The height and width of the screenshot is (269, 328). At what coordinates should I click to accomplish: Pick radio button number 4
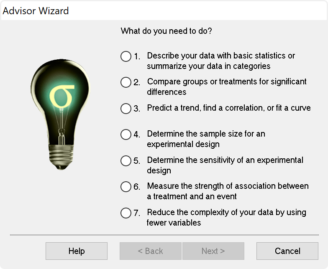pos(126,134)
